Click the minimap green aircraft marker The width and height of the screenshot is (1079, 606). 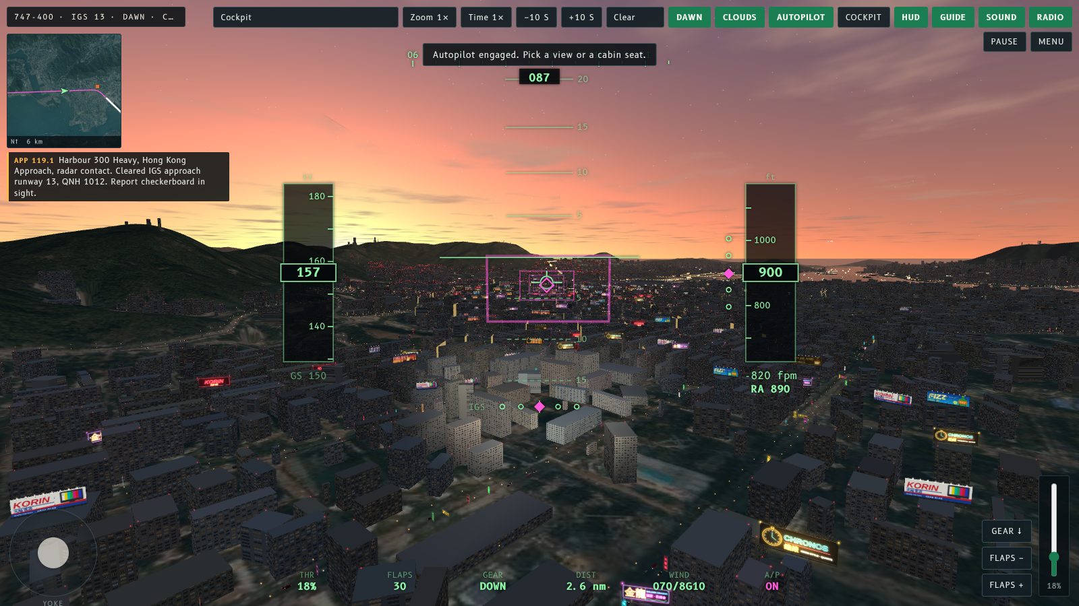coord(64,90)
